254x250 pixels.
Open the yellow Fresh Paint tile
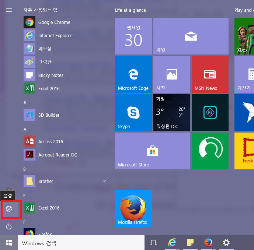[244, 151]
